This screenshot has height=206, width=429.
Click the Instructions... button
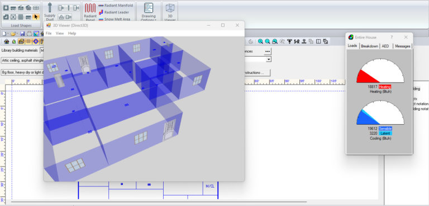point(258,73)
